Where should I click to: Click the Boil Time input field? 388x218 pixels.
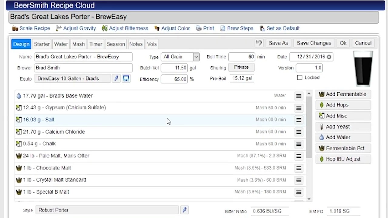[x=242, y=57]
